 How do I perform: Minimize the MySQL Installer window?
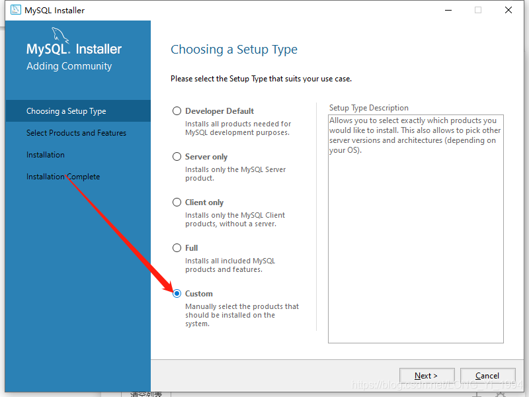pyautogui.click(x=448, y=10)
